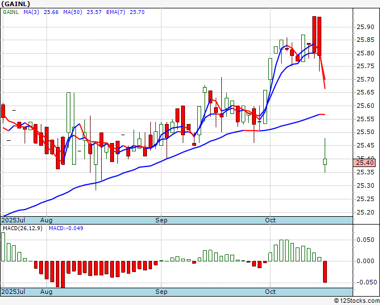Click Sep on the price chart date axis

pyautogui.click(x=161, y=220)
